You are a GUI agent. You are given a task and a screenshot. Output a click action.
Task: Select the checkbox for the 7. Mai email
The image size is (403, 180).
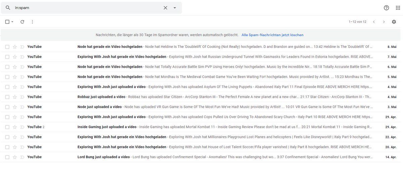point(7,57)
